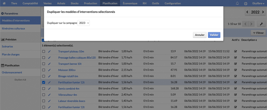
Task: Open the Ventes menu
Action: (48, 3)
